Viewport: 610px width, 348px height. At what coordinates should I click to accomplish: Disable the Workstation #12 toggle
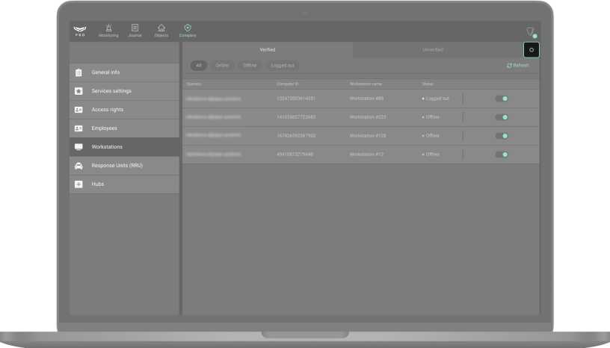click(502, 155)
